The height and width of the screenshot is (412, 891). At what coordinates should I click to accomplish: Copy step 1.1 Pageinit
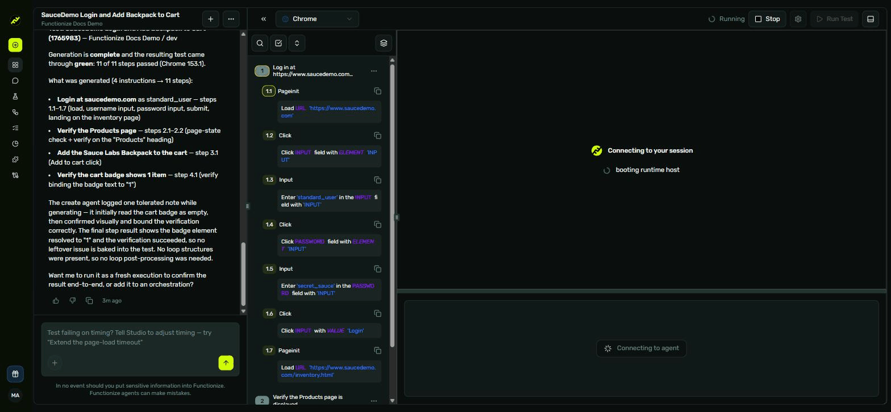click(377, 91)
